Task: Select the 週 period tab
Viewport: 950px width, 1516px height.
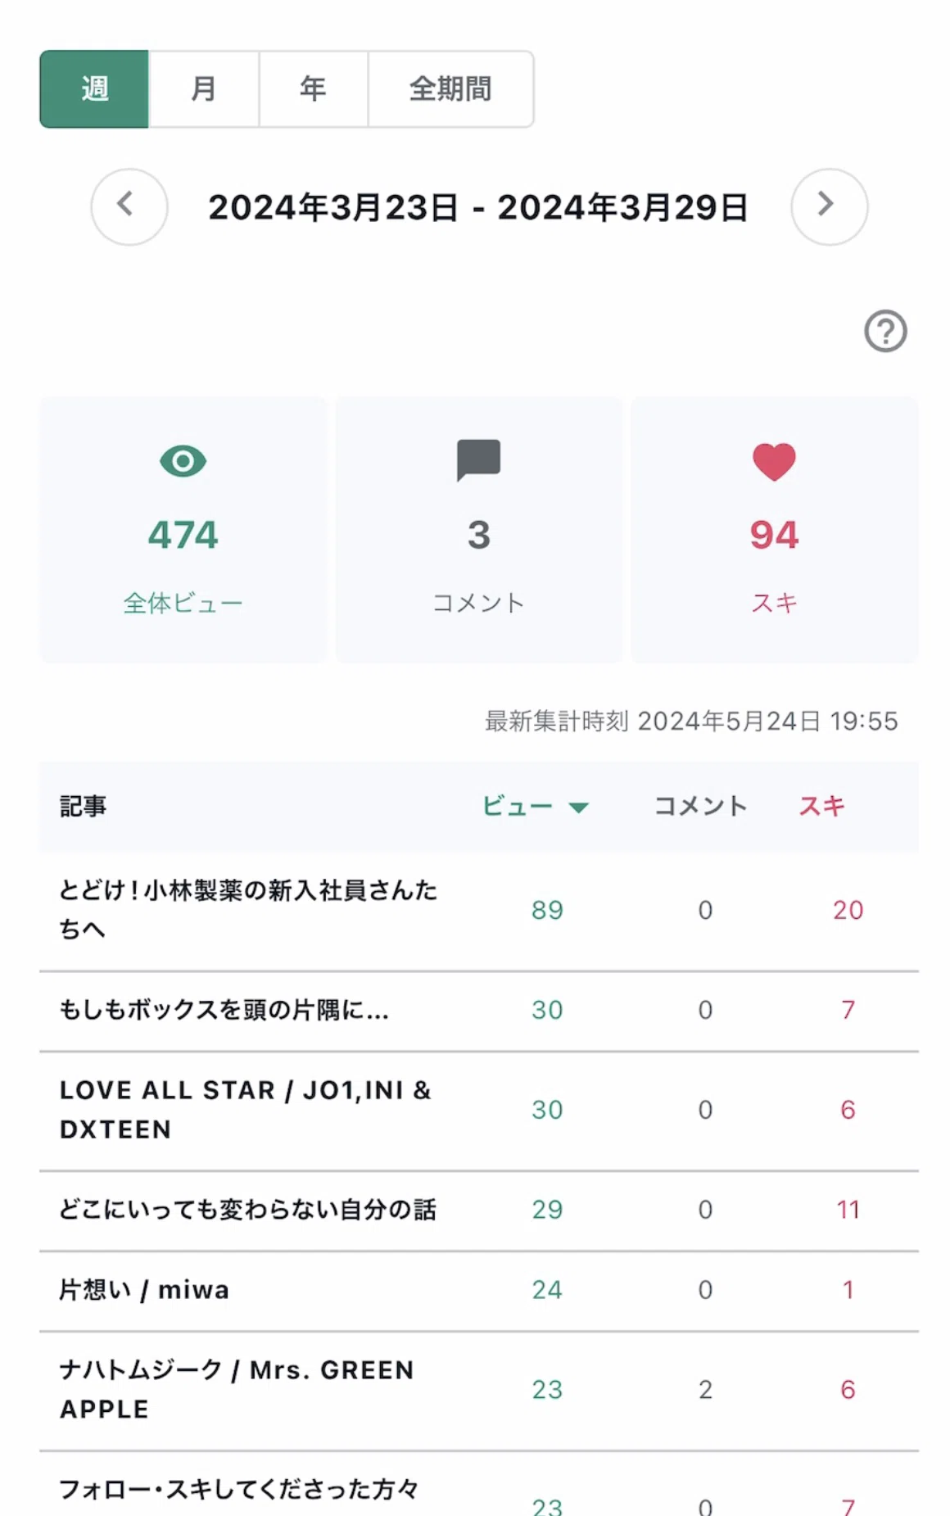Action: pyautogui.click(x=94, y=89)
